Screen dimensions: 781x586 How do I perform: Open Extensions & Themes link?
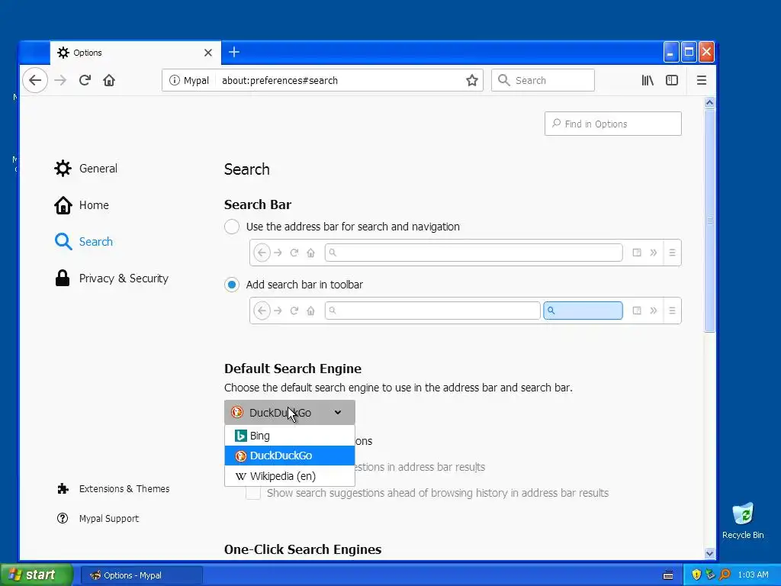coord(113,489)
